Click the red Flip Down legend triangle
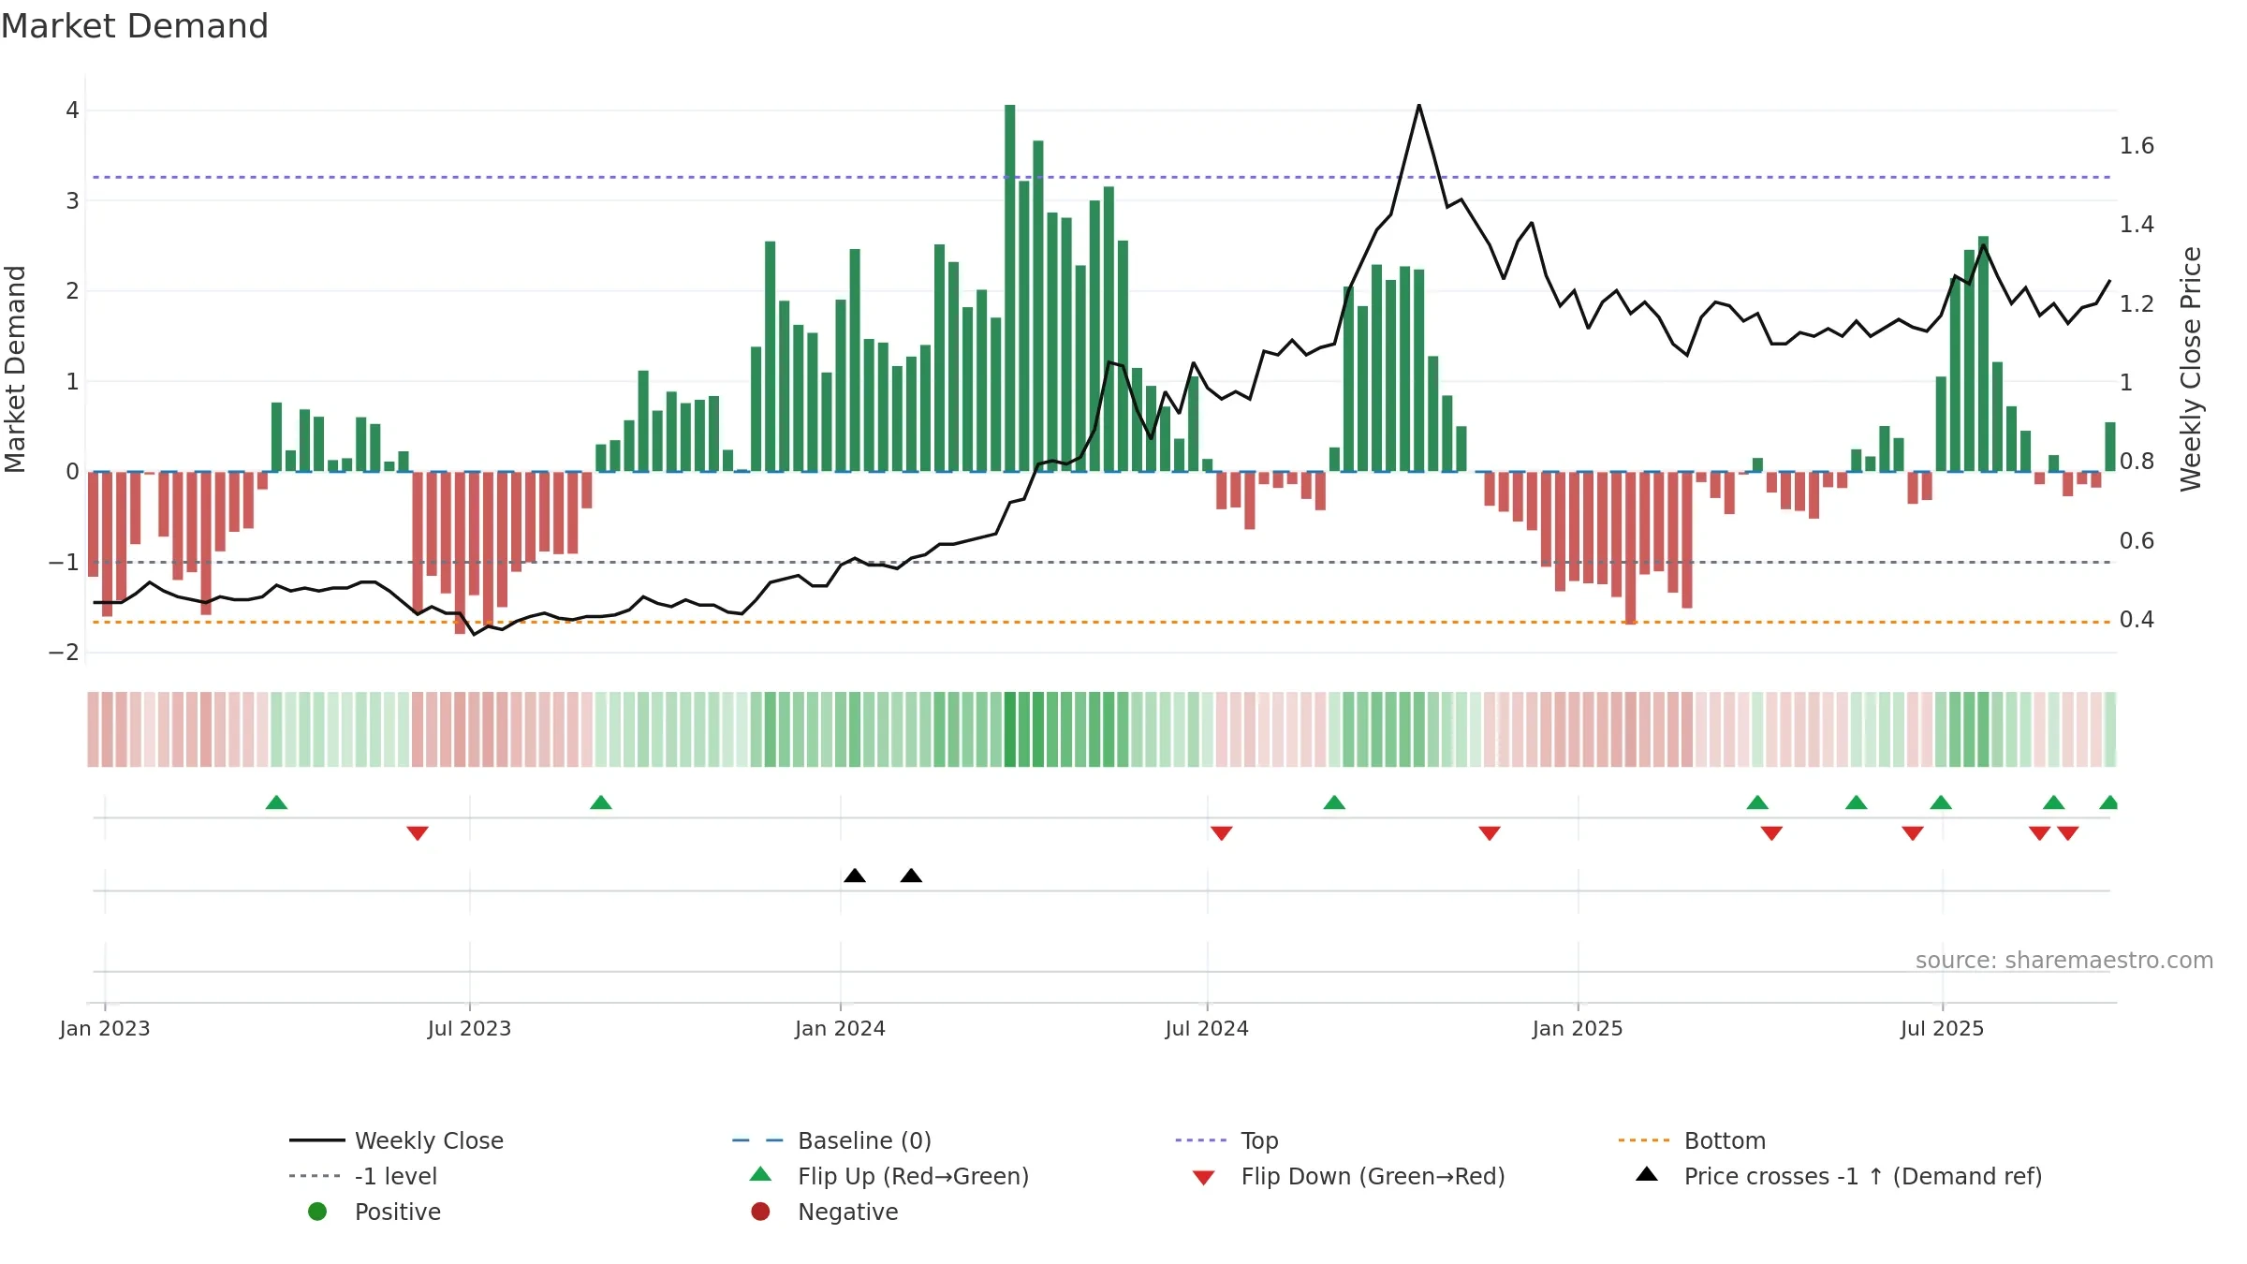Image resolution: width=2247 pixels, height=1264 pixels. [x=1204, y=1178]
